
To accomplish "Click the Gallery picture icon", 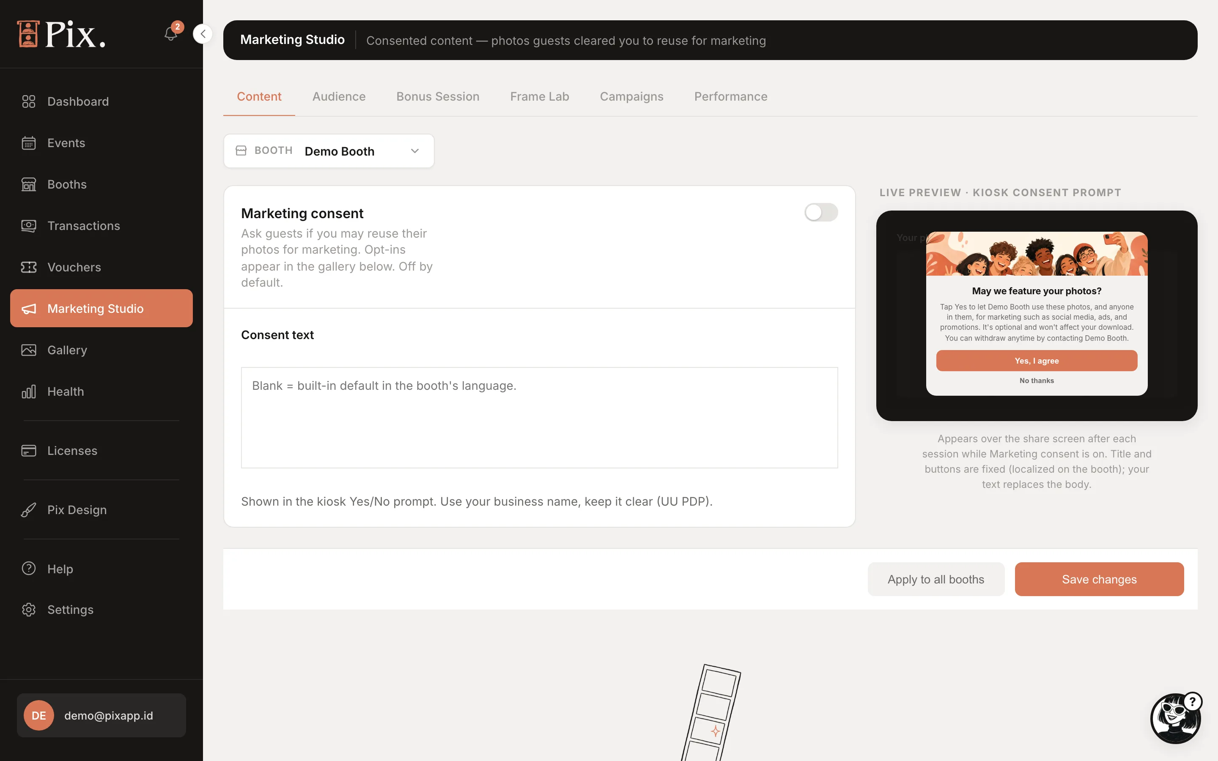I will coord(29,350).
